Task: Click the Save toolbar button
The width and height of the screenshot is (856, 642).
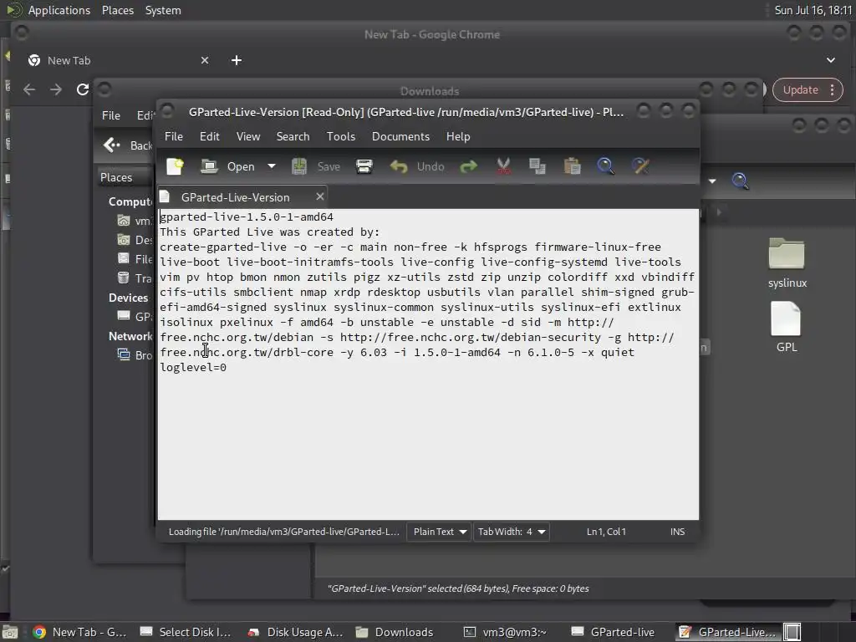Action: [x=317, y=166]
